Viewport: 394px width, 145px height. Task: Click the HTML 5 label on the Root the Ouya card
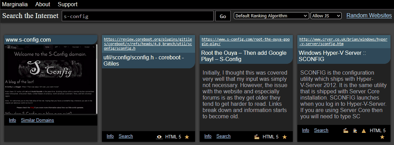270,137
